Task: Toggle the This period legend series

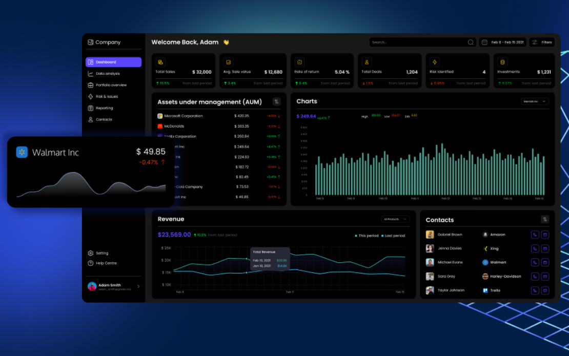Action: [367, 236]
